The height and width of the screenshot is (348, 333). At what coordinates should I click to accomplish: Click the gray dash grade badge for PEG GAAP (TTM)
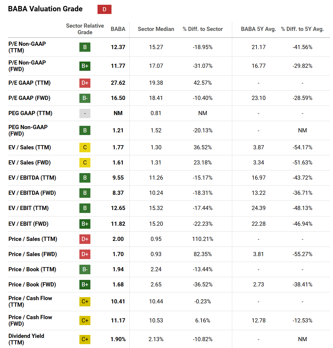[85, 113]
